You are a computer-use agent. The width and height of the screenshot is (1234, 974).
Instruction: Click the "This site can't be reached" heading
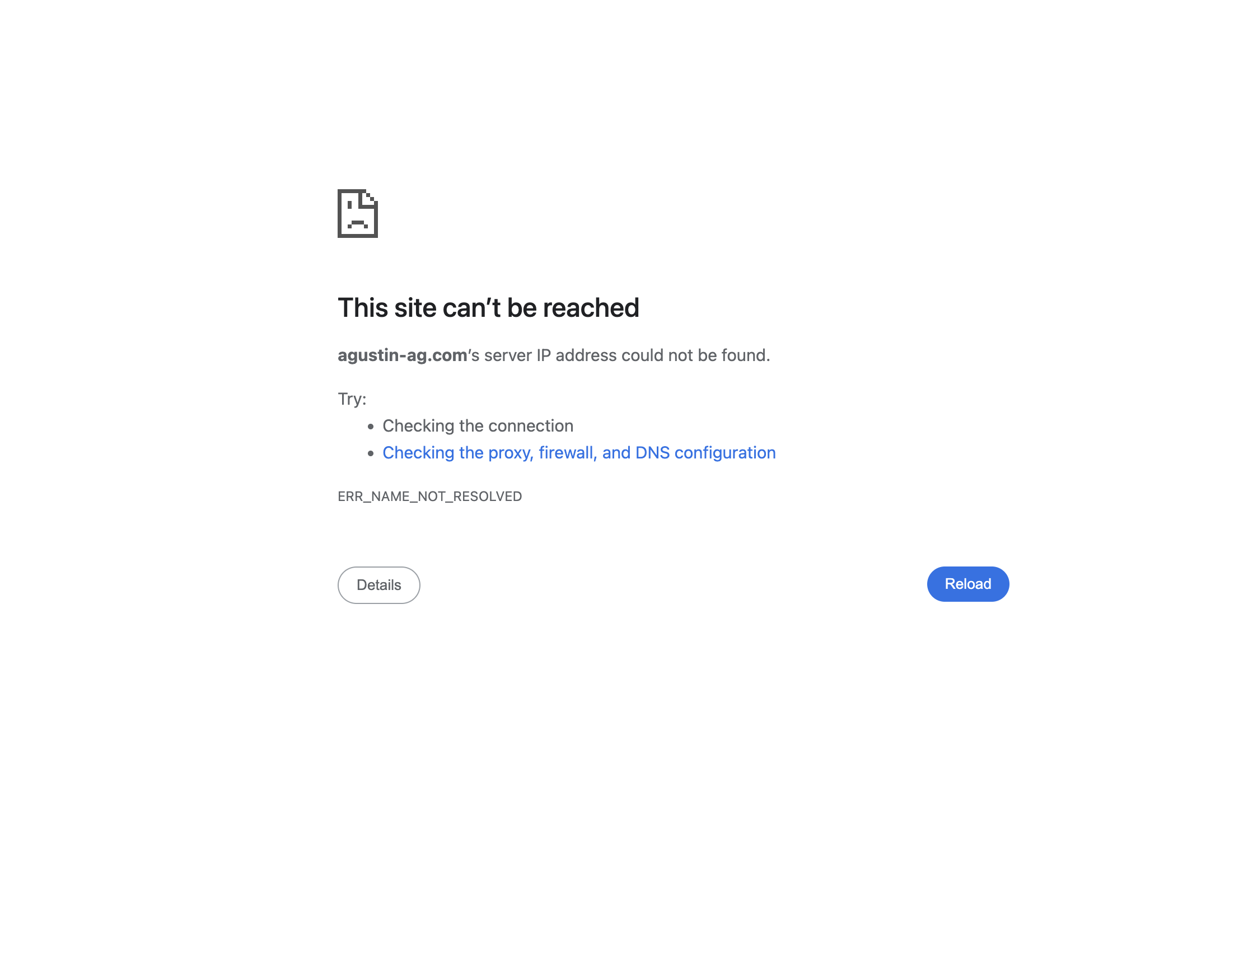coord(488,308)
